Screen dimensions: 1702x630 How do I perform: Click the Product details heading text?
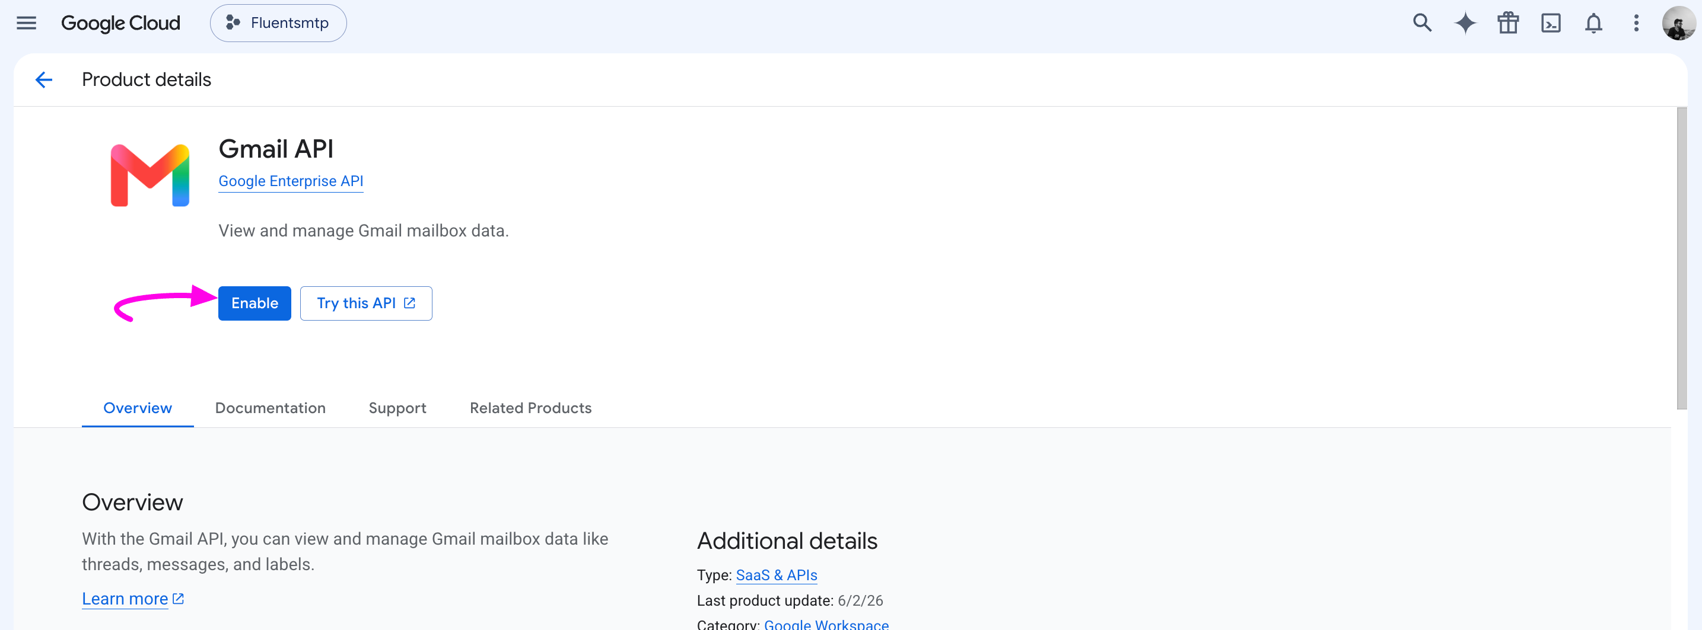click(146, 80)
